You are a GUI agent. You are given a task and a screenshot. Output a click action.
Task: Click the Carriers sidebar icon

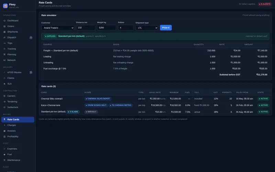[4, 96]
